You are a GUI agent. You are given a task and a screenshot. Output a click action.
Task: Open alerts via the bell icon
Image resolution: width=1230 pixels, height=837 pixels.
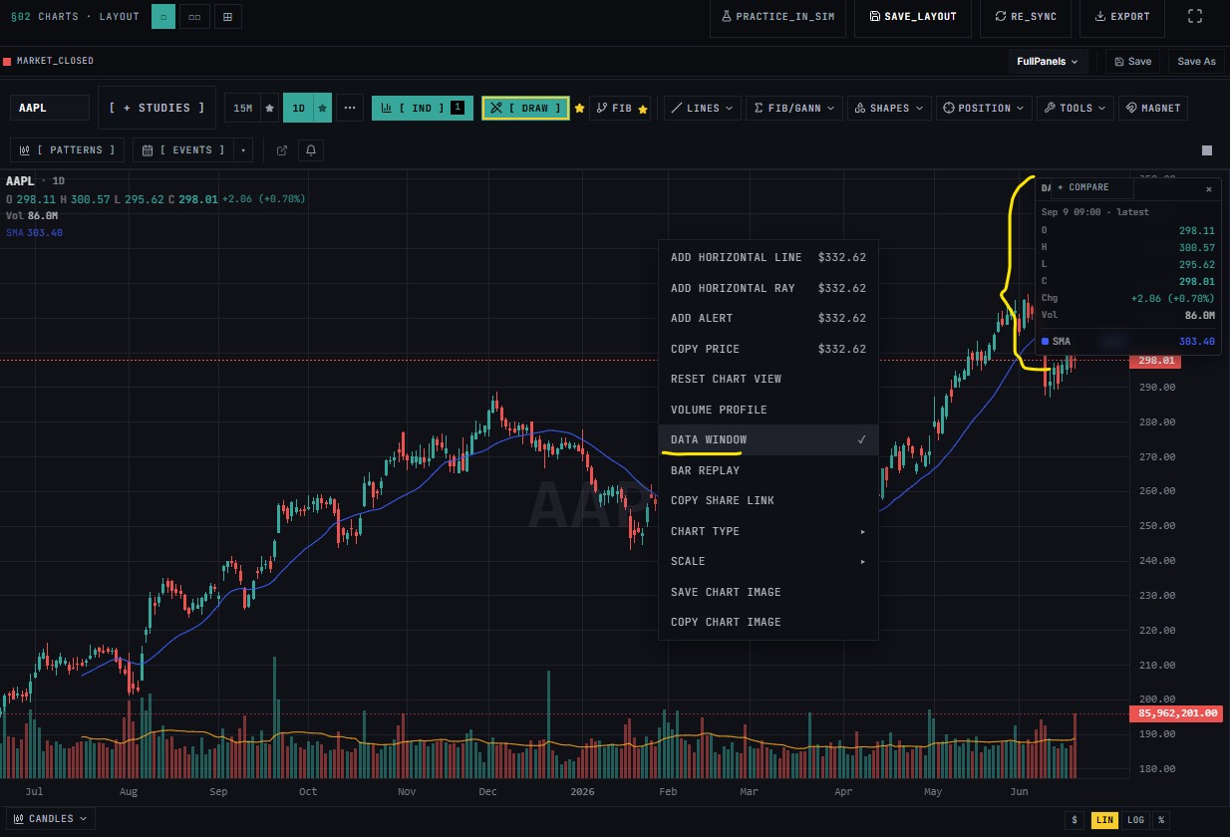311,150
